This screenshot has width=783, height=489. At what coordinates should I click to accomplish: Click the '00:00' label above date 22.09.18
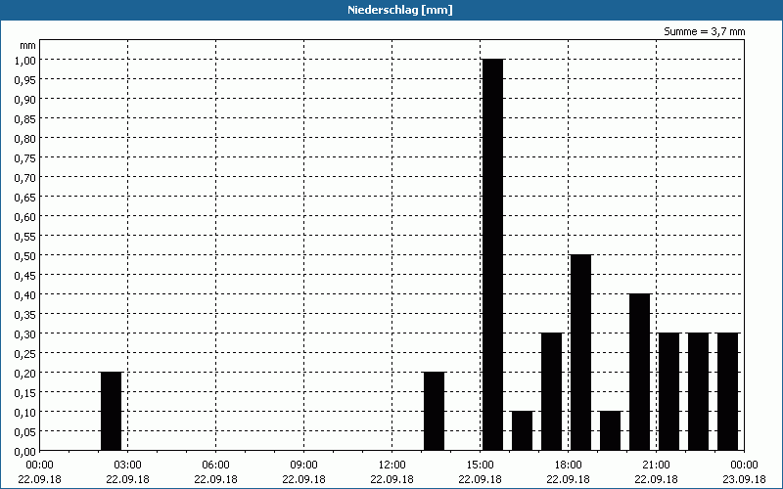click(39, 466)
